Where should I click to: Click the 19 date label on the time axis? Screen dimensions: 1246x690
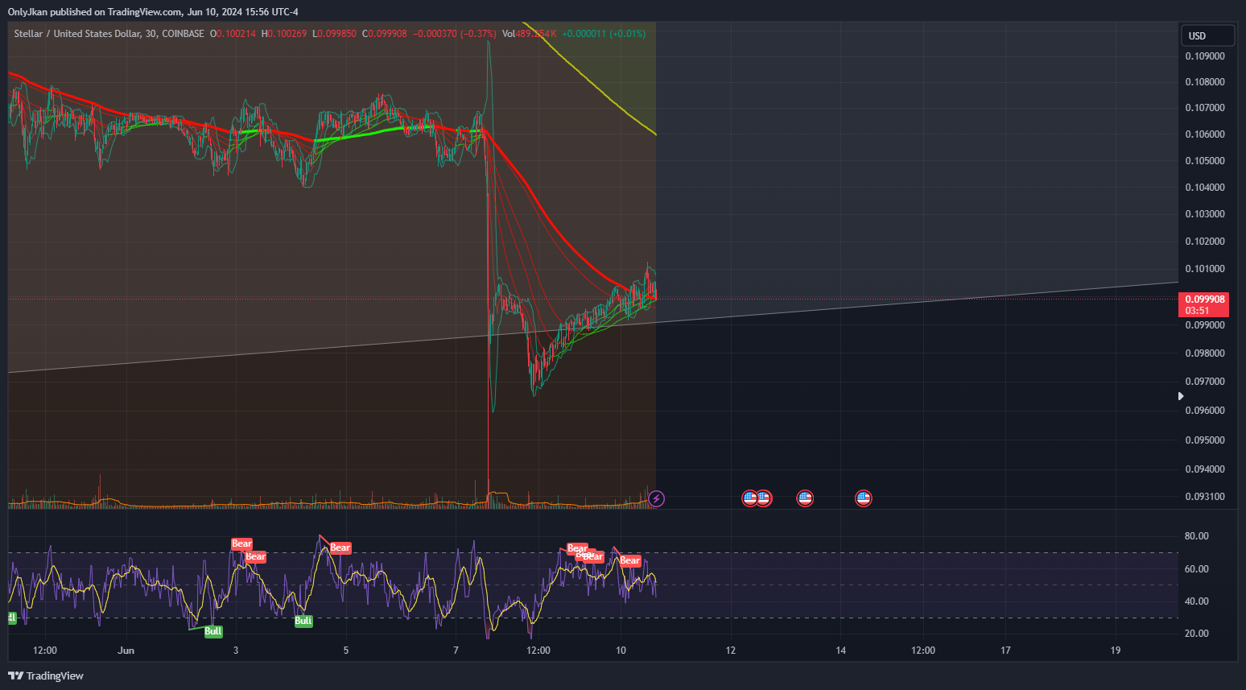tap(1116, 651)
